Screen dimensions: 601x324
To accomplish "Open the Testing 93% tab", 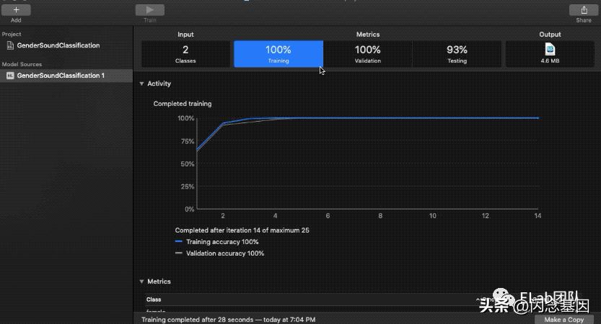I will (x=457, y=54).
